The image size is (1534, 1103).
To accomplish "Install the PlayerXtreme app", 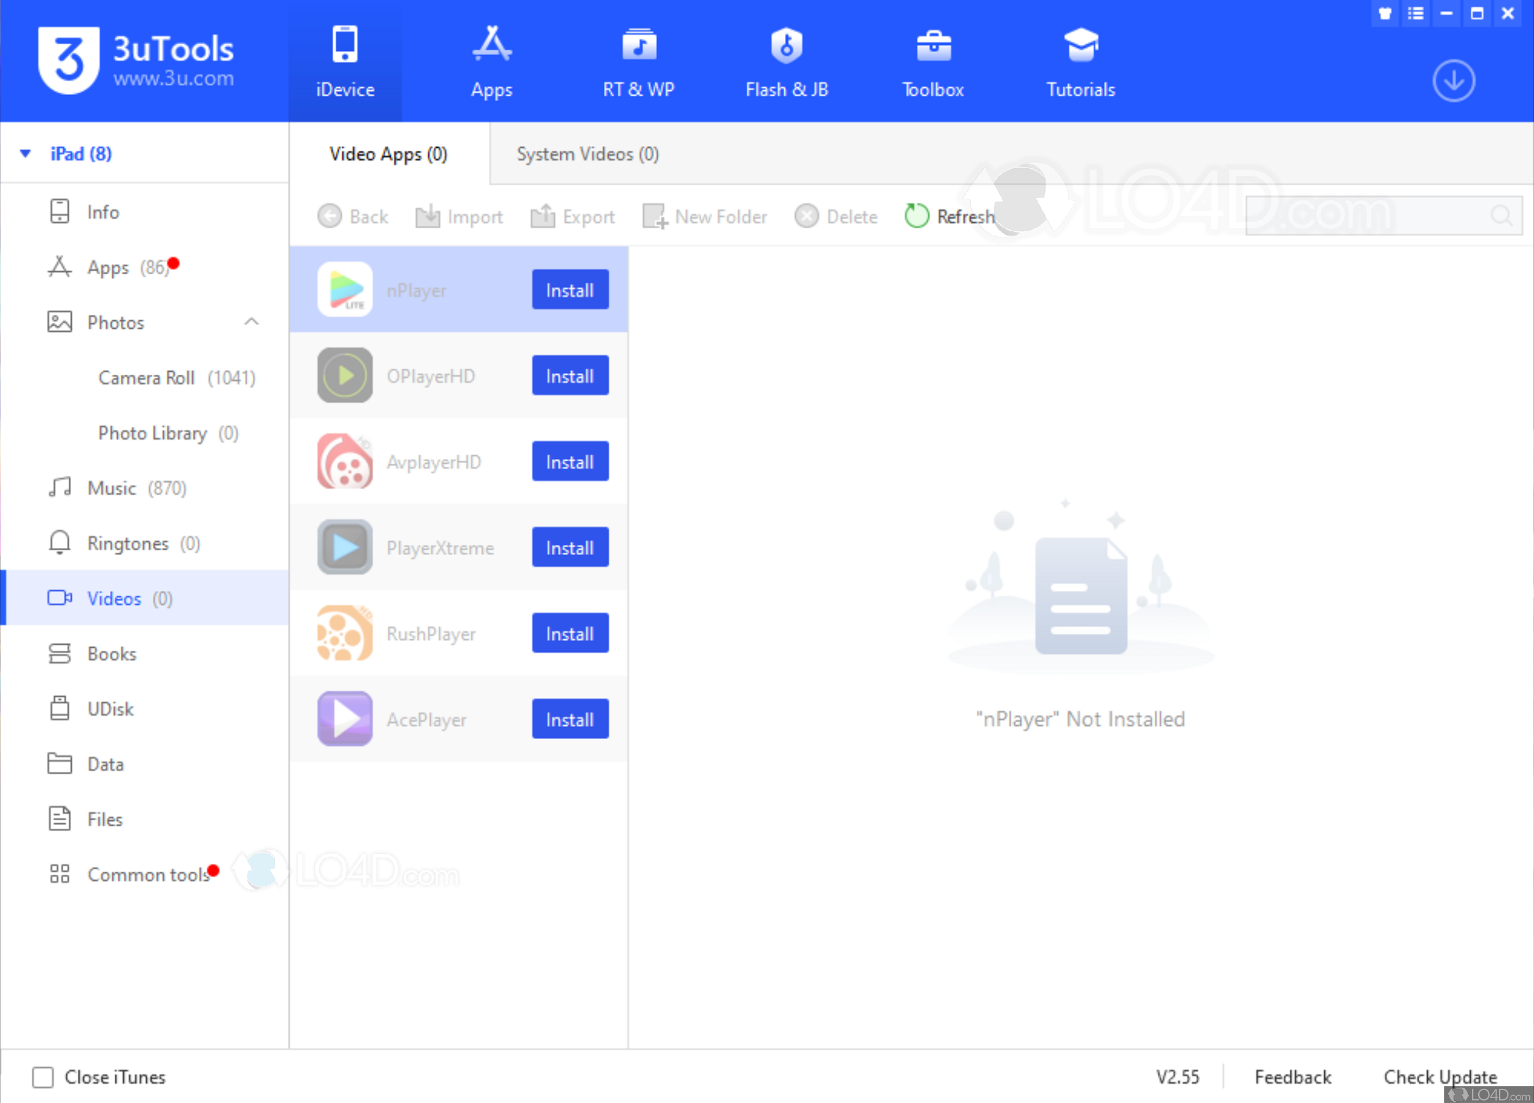I will pos(570,548).
